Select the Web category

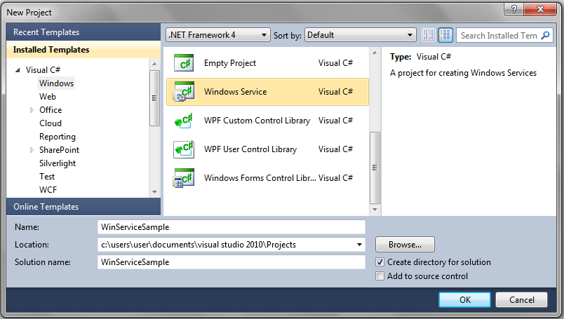48,97
